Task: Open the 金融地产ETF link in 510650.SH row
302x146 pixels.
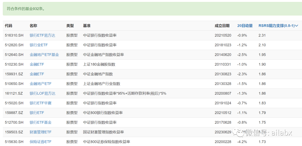Action: pos(41,84)
